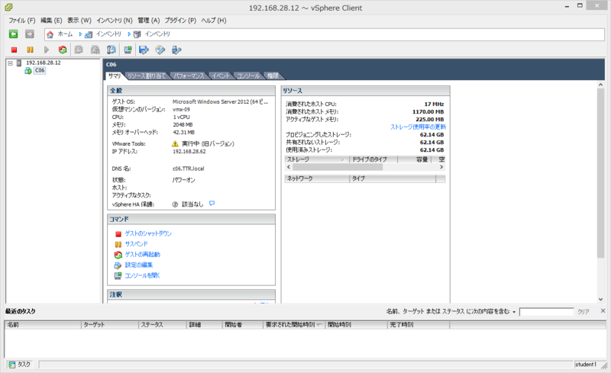Switch to the パフォーマンス tab
Image resolution: width=611 pixels, height=373 pixels.
(x=189, y=76)
